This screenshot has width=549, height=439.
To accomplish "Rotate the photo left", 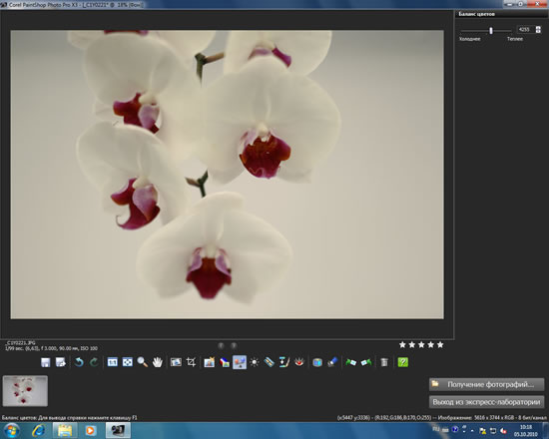I will [350, 362].
